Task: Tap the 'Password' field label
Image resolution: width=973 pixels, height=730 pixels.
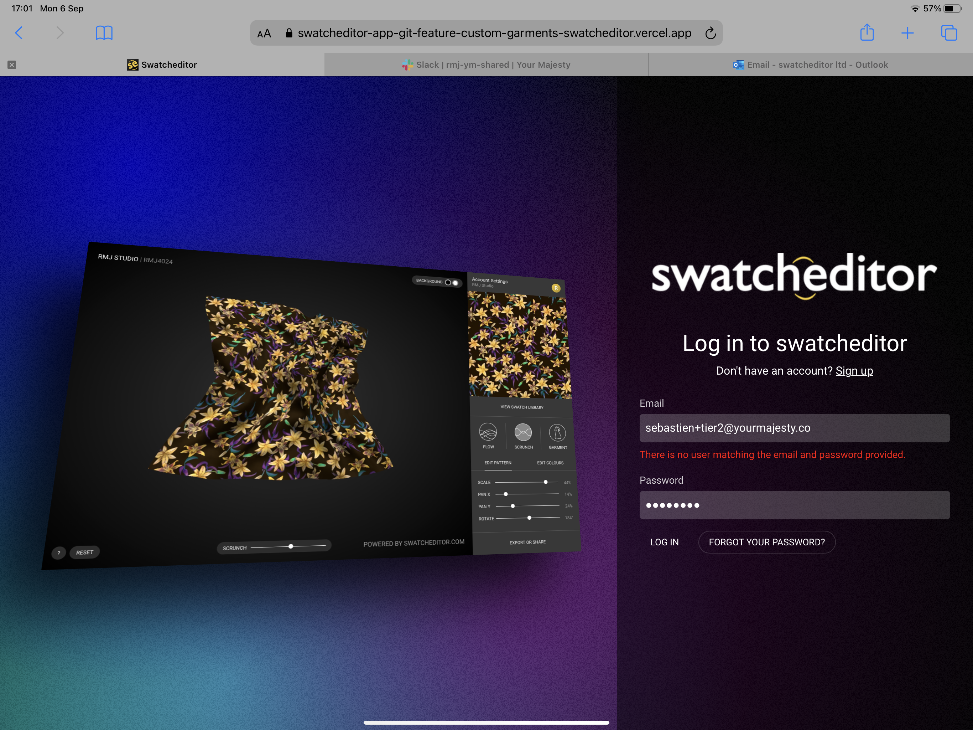Action: [x=661, y=480]
